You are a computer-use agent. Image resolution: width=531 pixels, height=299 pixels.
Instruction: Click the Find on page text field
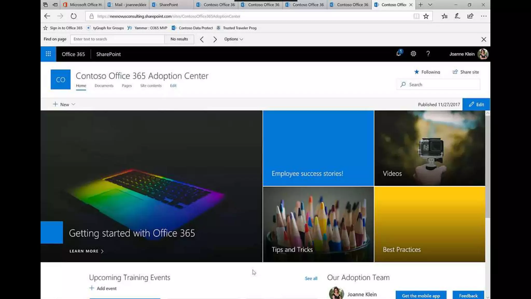[x=117, y=39]
